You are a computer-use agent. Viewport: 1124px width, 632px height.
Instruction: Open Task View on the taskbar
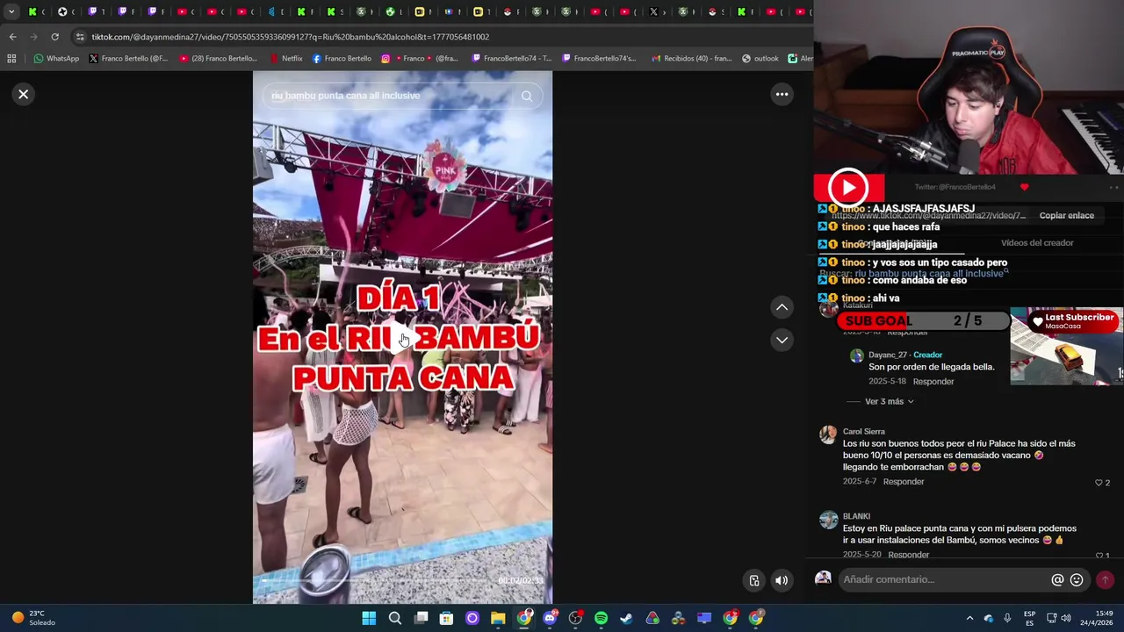click(421, 618)
